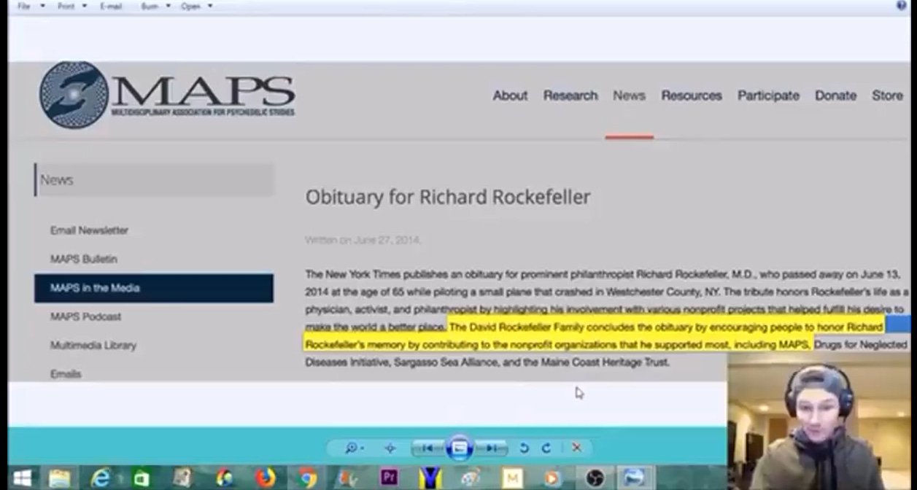
Task: Expand the Print dropdown arrow
Action: pyautogui.click(x=85, y=6)
